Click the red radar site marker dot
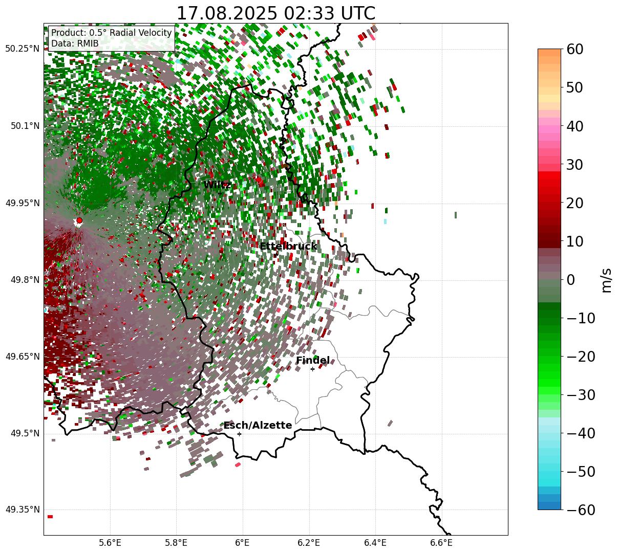Screen dimensions: 618x553 coord(79,220)
